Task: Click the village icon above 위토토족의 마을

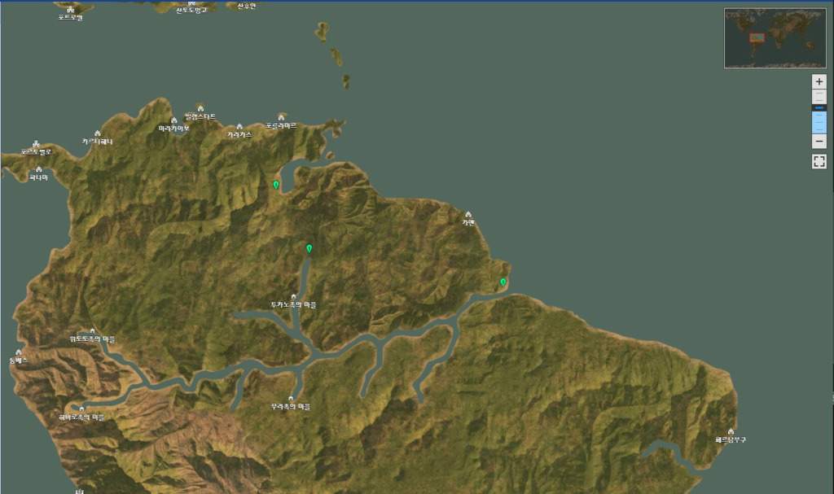Action: [x=92, y=330]
